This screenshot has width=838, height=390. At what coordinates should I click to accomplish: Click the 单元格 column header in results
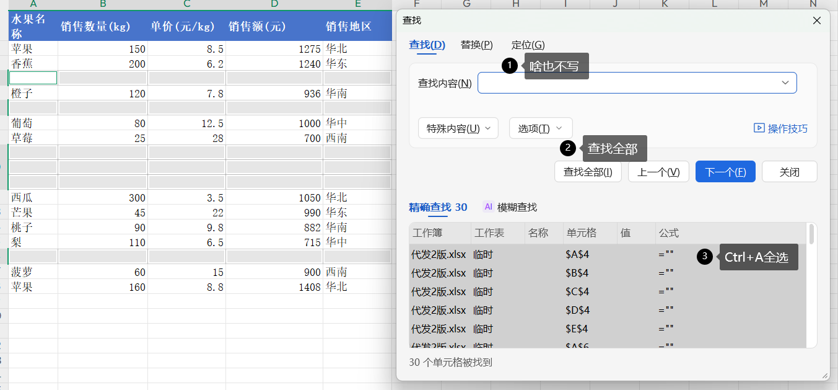(590, 233)
